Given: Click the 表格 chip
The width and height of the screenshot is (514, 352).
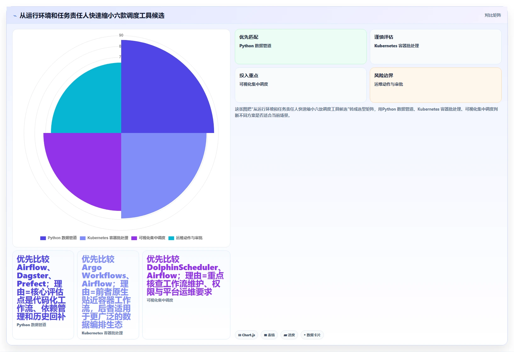Looking at the screenshot, I should tap(269, 335).
